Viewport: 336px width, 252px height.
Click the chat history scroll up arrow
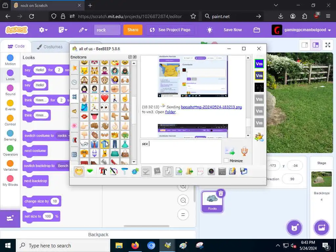coord(248,58)
